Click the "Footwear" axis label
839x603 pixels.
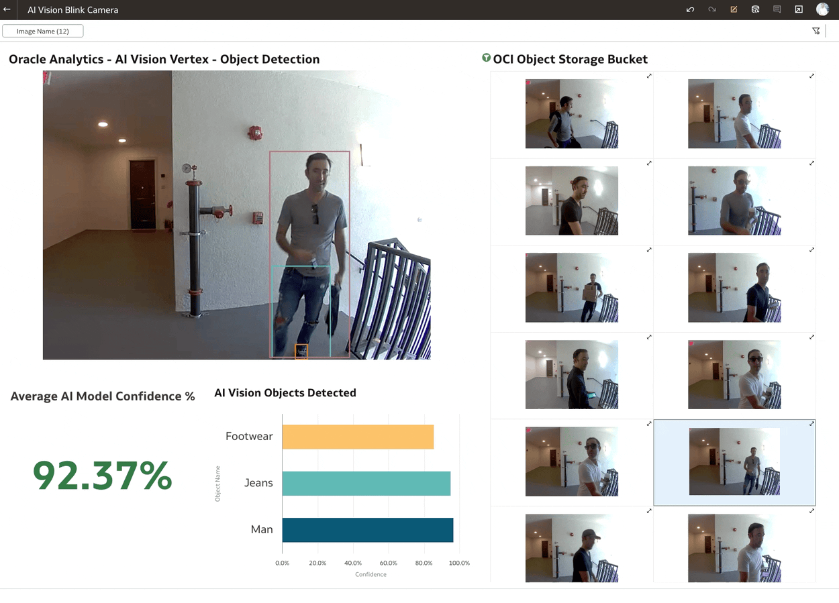pos(249,437)
